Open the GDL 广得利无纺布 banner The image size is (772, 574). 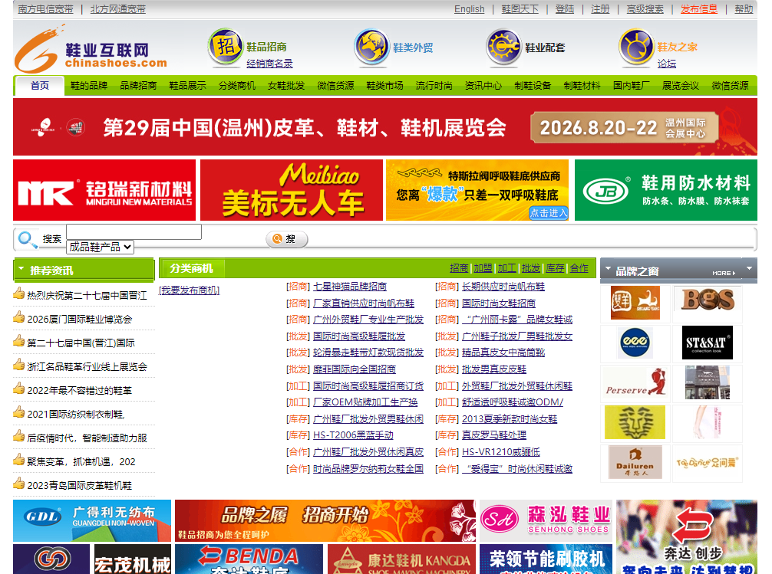(x=92, y=520)
